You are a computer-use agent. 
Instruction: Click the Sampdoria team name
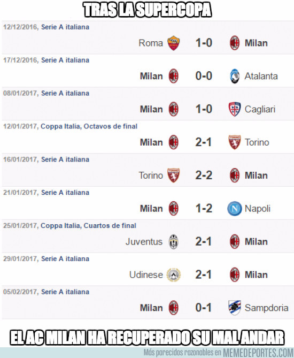[x=267, y=308]
